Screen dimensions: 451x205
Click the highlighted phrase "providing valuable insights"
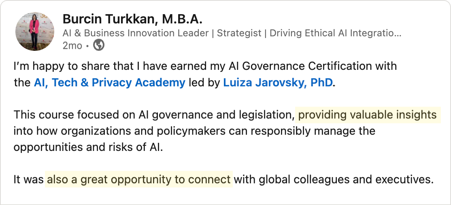coord(367,115)
